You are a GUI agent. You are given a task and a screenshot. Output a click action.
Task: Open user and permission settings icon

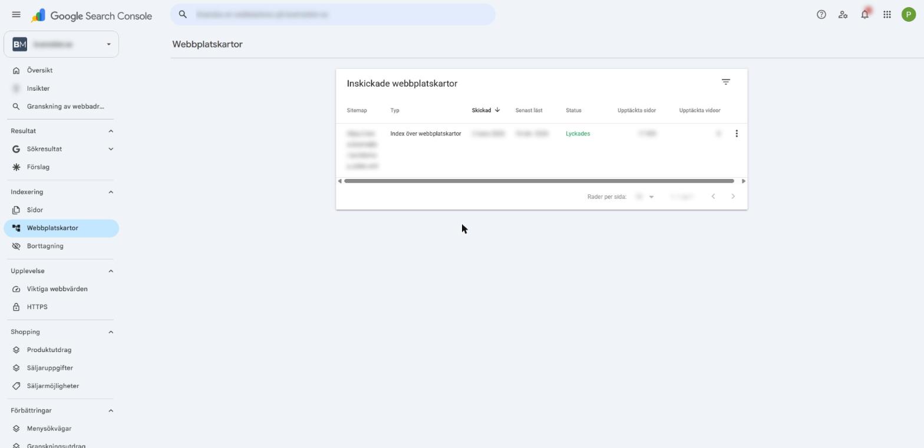click(843, 15)
